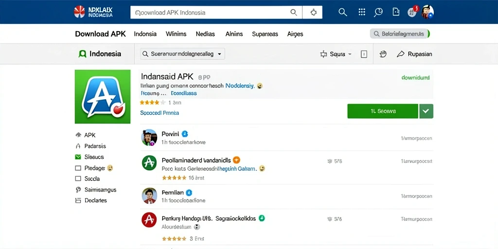The width and height of the screenshot is (498, 249).
Task: Open the Perkiry Handagu Ufš title
Action: point(187,218)
